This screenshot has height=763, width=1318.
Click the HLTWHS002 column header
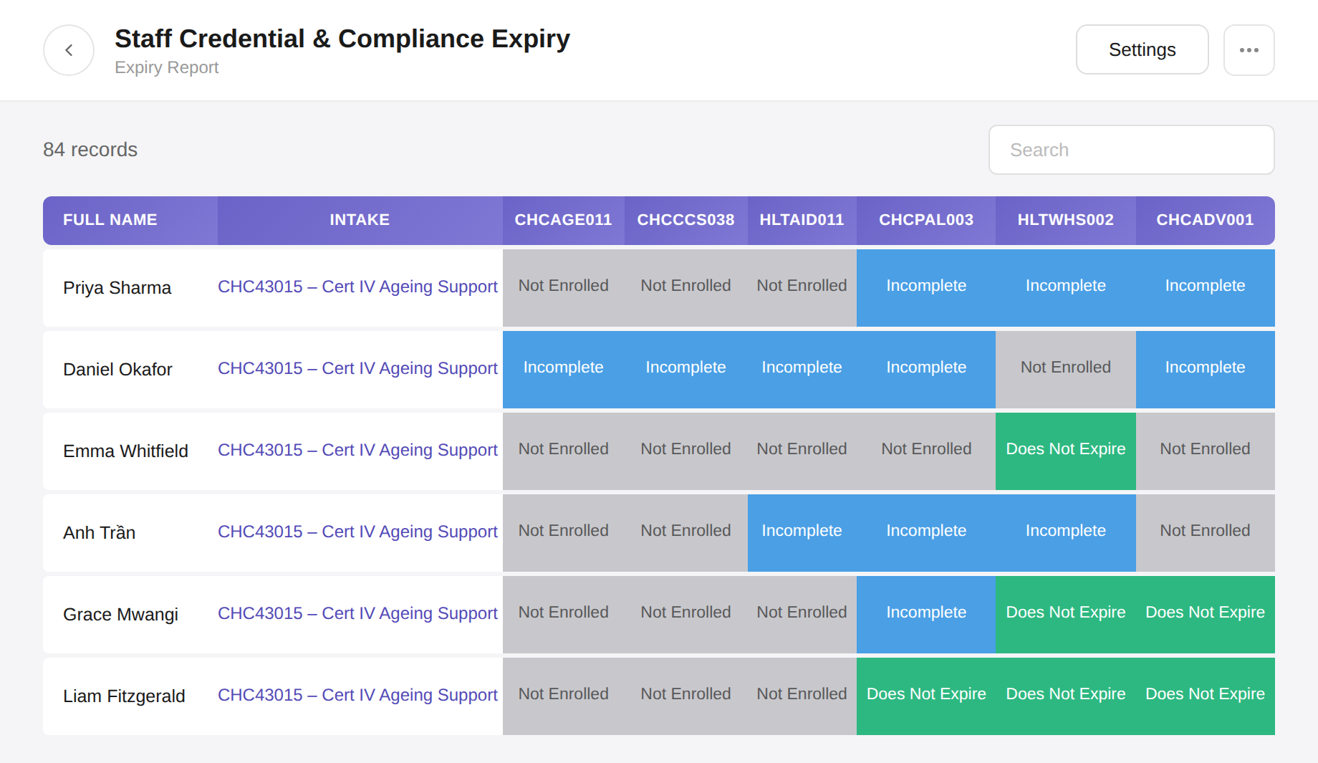pyautogui.click(x=1065, y=220)
